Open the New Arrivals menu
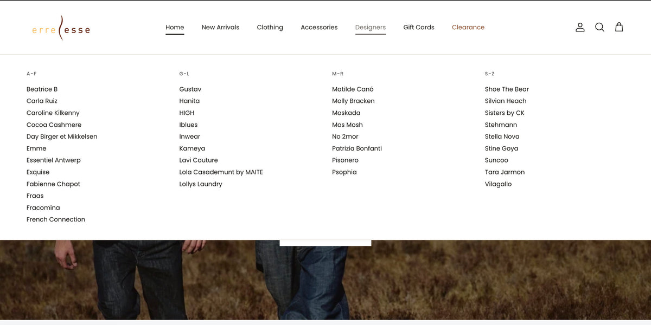This screenshot has height=325, width=651. pyautogui.click(x=220, y=27)
